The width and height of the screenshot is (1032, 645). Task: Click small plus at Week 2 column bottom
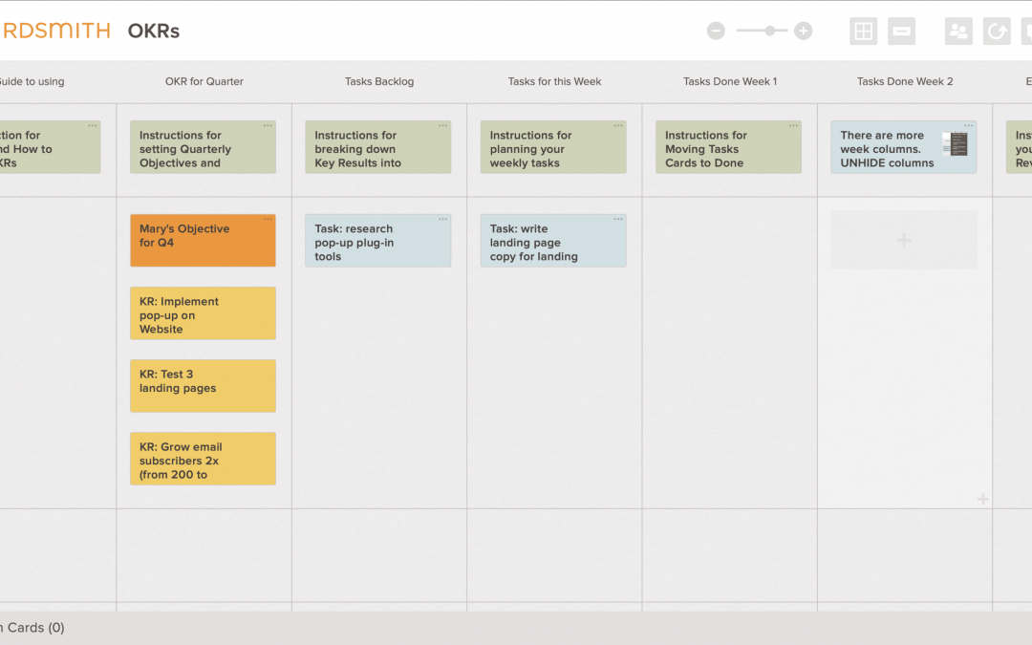(x=982, y=500)
